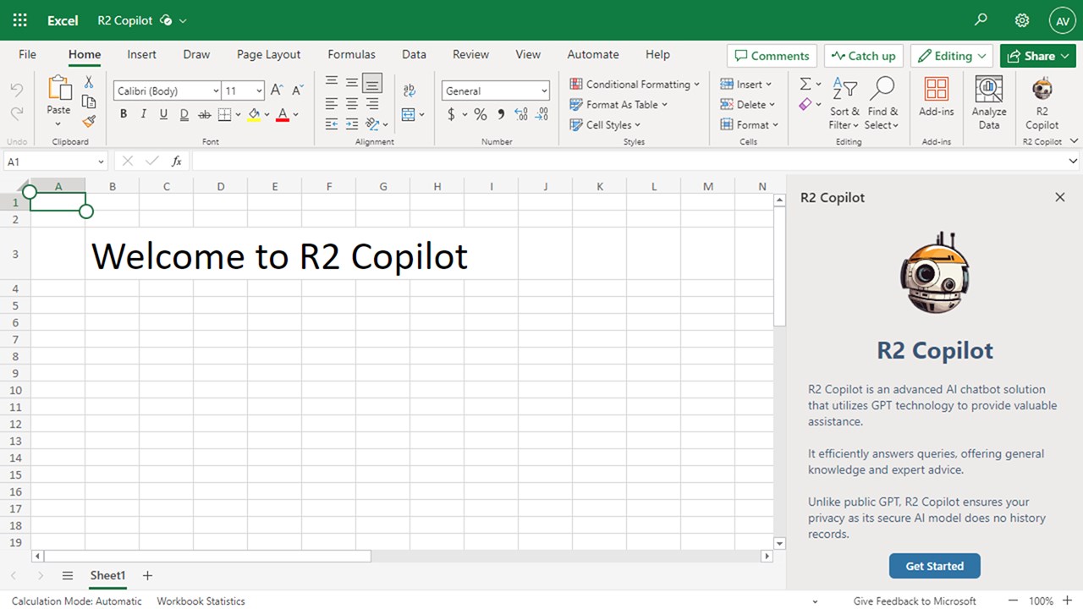Click the Wrap Text icon

[x=410, y=91]
